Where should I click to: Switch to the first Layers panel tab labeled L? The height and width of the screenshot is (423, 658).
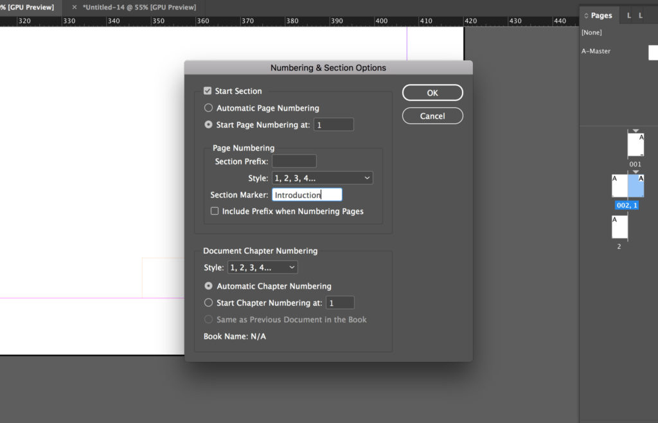click(x=628, y=15)
